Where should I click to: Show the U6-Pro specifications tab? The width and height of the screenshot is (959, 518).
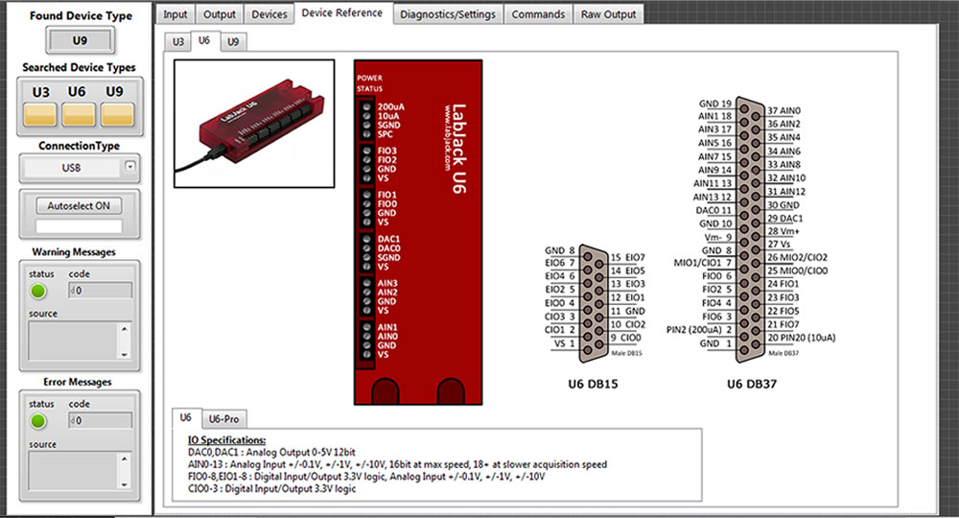tap(223, 419)
